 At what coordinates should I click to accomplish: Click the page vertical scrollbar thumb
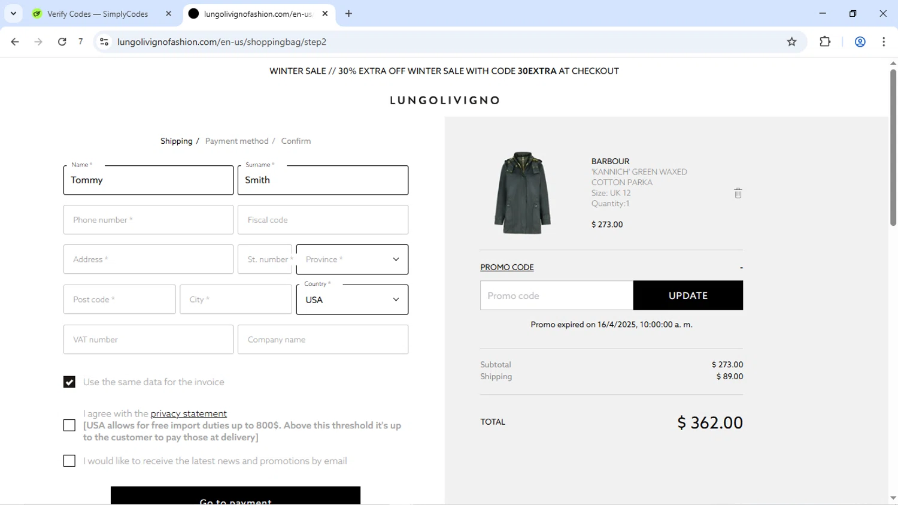[x=893, y=147]
